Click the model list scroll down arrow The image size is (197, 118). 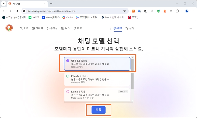(x=132, y=101)
